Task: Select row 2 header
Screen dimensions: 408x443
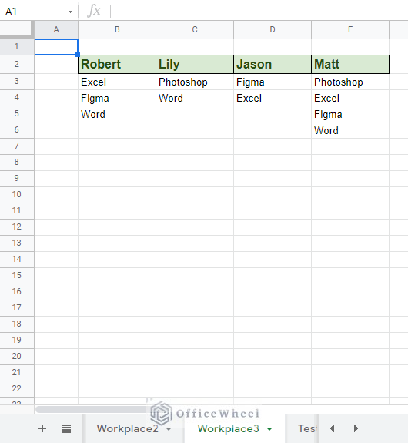Action: coord(17,65)
